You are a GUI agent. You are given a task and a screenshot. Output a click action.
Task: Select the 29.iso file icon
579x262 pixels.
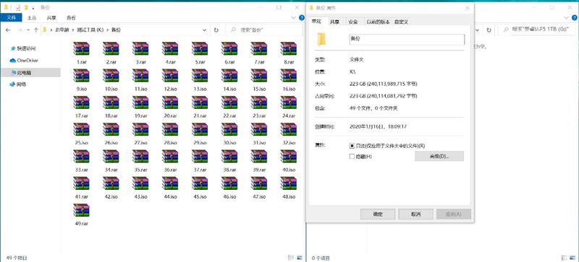point(200,129)
